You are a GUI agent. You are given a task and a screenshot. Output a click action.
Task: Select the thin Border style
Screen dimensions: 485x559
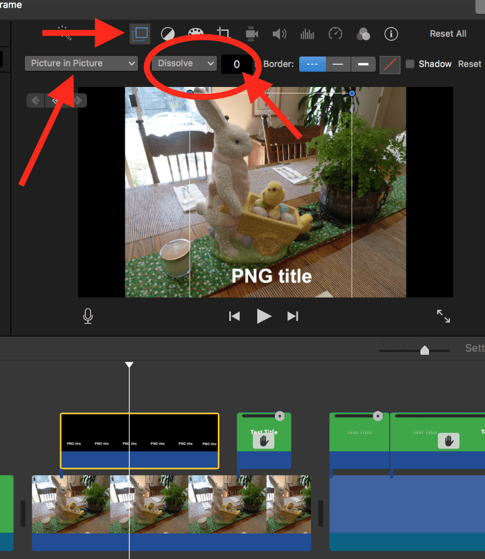(338, 64)
